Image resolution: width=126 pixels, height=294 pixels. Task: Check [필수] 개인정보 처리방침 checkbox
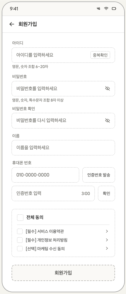20,240
